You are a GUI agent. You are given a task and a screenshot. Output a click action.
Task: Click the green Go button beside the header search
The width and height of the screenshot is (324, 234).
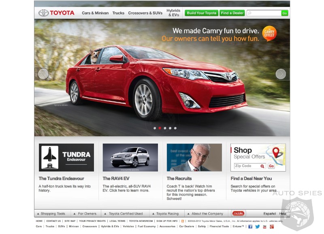(x=285, y=13)
